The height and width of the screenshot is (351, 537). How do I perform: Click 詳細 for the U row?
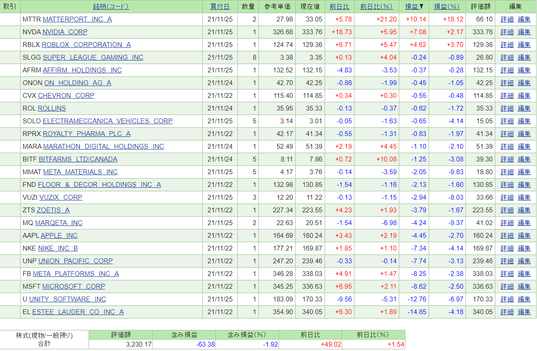(x=507, y=299)
